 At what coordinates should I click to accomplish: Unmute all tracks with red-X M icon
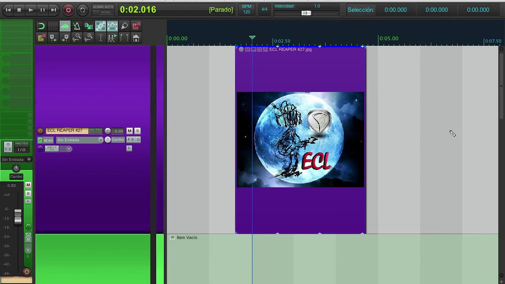[x=136, y=26]
